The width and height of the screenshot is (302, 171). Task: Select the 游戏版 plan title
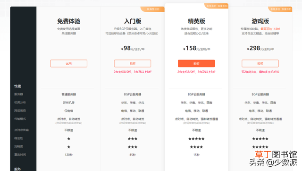[x=260, y=21]
